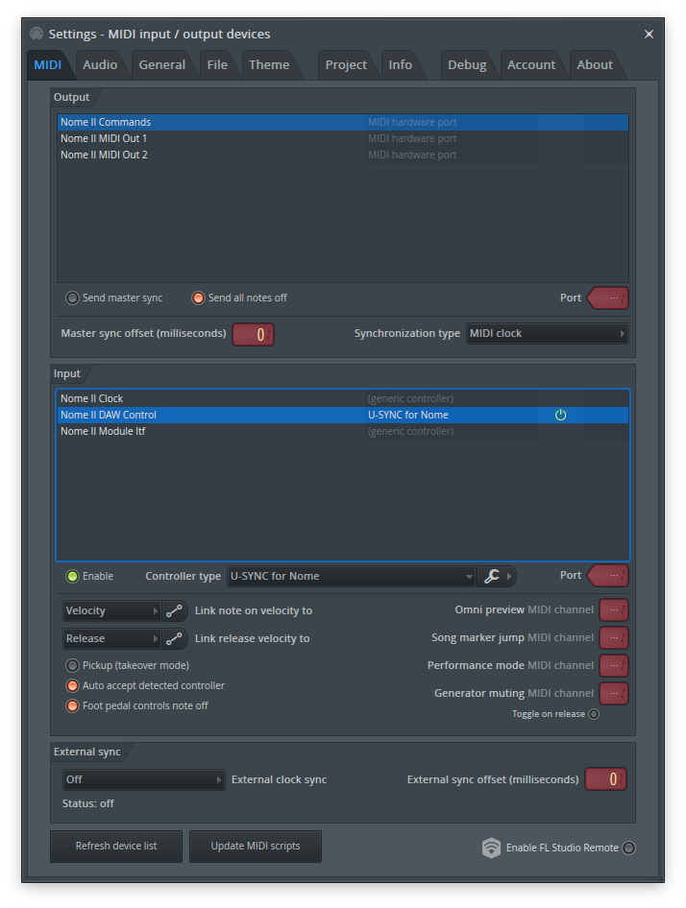Switch to the MIDI tab
The height and width of the screenshot is (908, 686).
pyautogui.click(x=47, y=65)
